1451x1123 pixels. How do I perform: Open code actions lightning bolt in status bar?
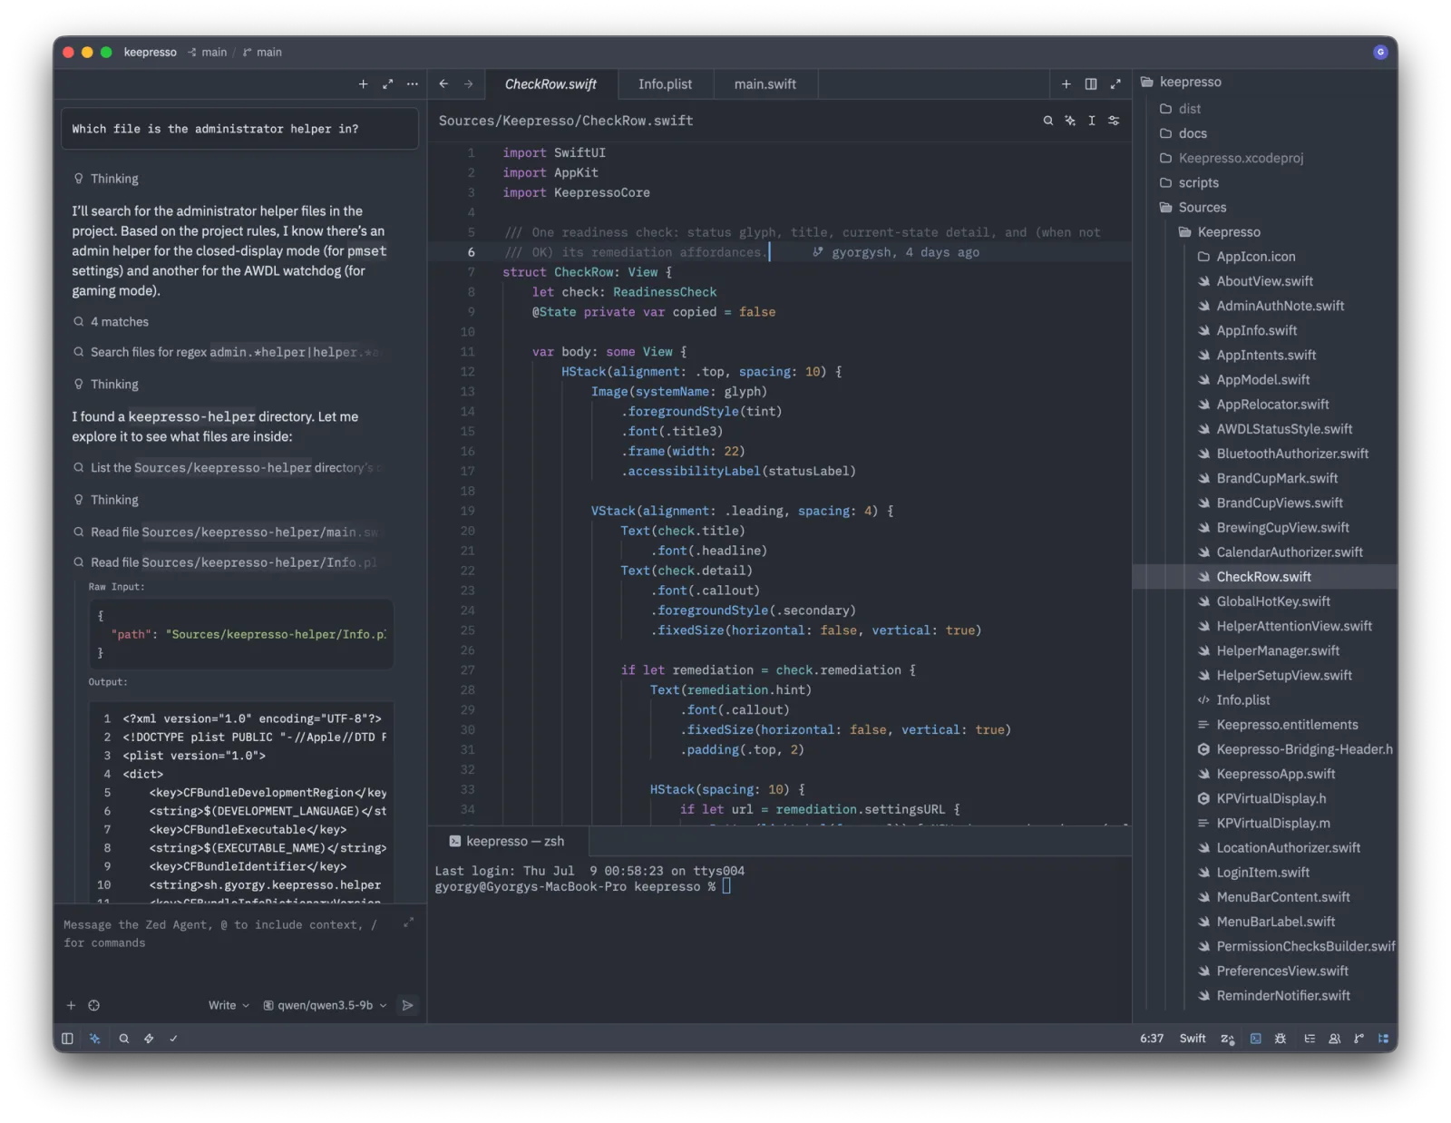pyautogui.click(x=149, y=1039)
